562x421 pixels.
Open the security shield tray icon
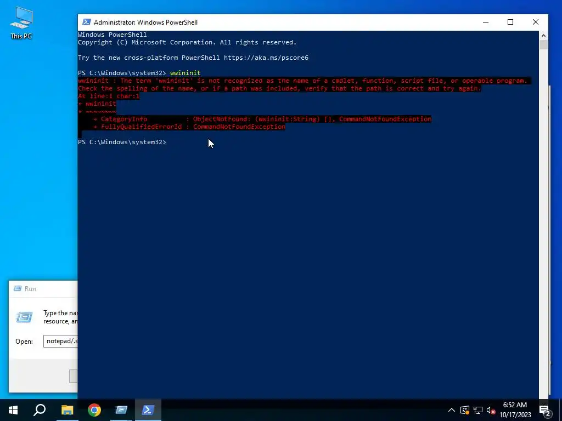point(465,410)
